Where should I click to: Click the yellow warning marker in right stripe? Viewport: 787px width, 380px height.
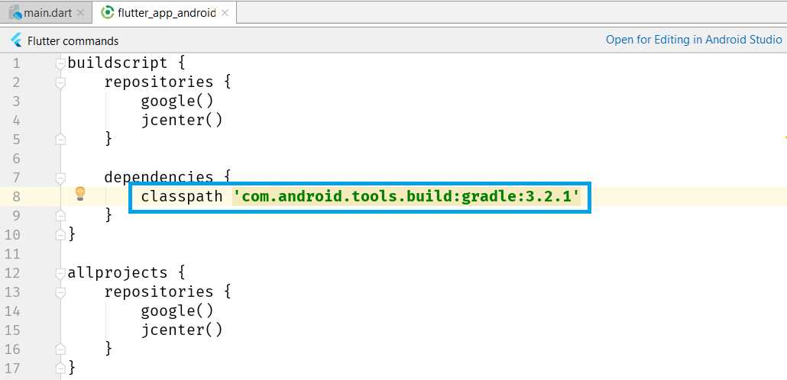(785, 137)
